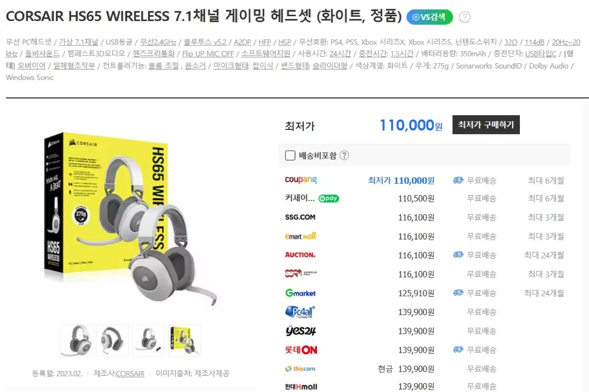589x392 pixels.
Task: Click the question mark next to 배송비포함
Action: click(x=344, y=156)
